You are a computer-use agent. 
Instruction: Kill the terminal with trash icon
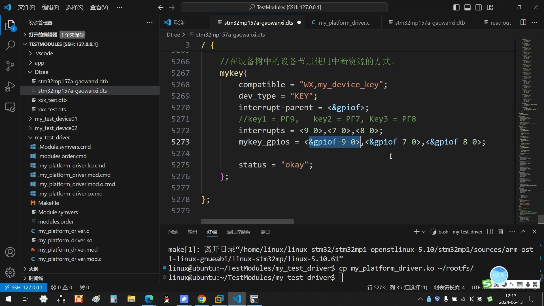click(x=501, y=232)
